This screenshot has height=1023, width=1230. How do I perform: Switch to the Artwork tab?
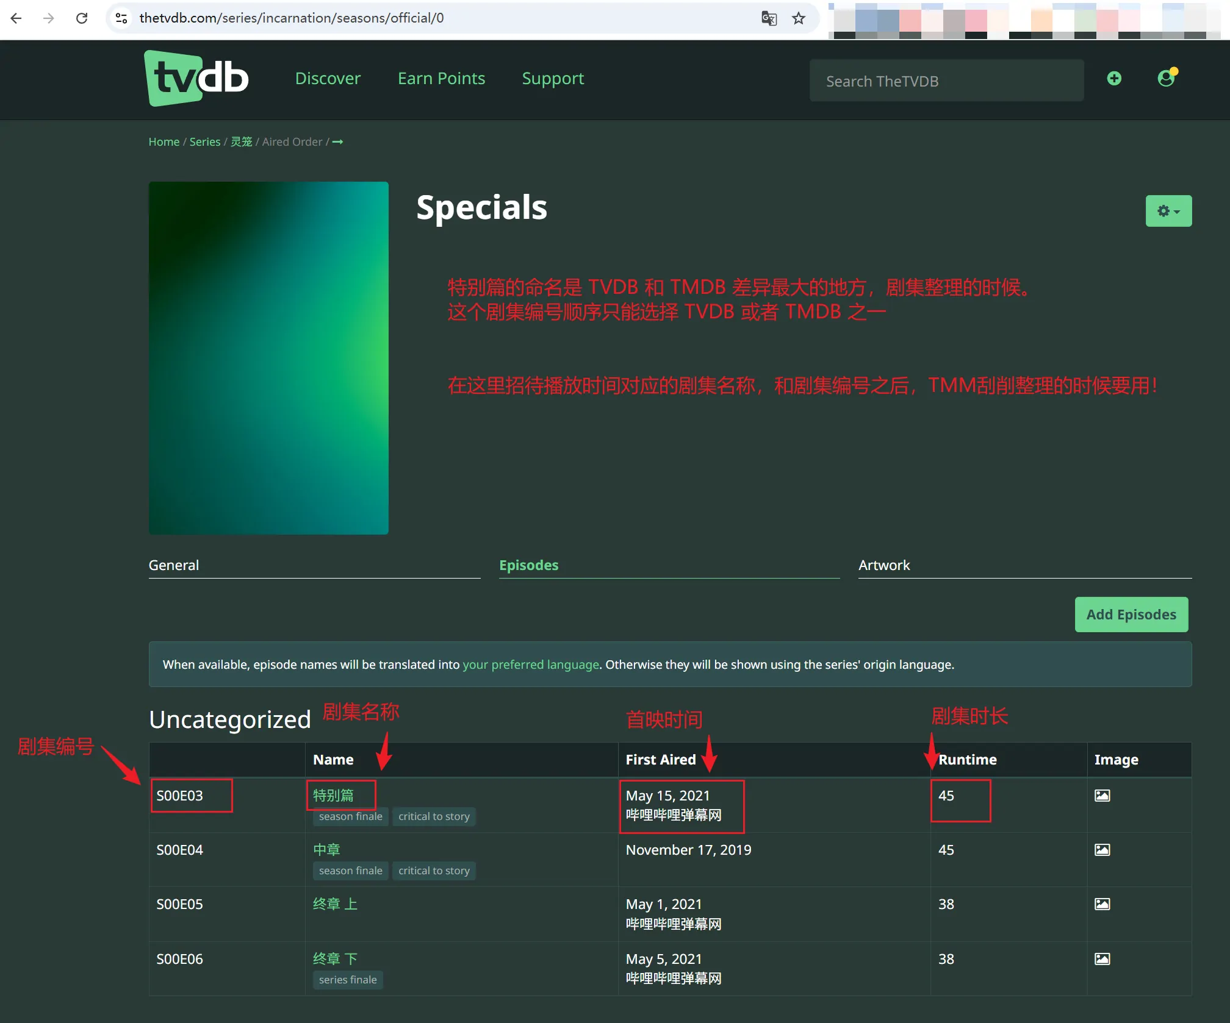[883, 565]
